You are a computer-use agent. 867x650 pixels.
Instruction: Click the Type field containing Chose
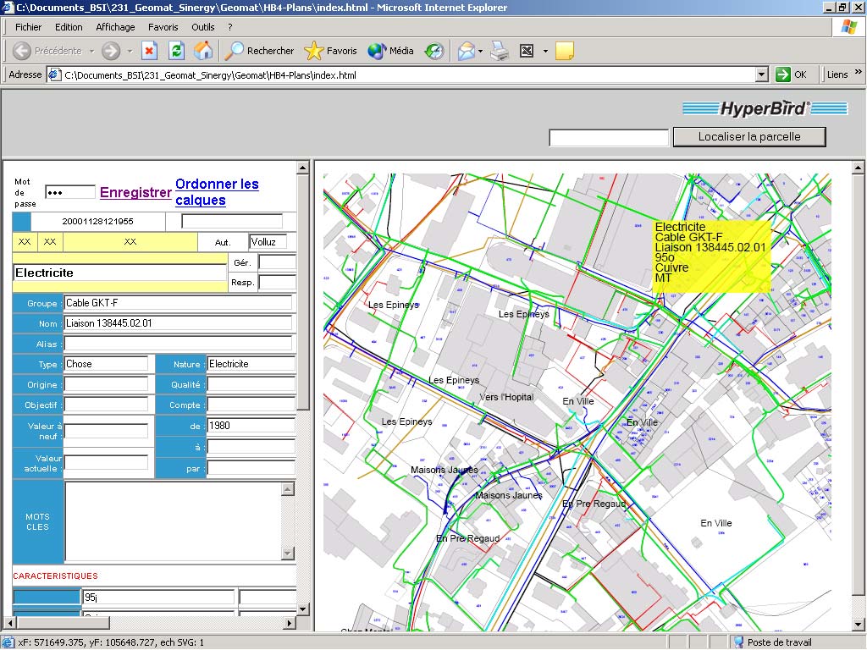click(x=106, y=364)
